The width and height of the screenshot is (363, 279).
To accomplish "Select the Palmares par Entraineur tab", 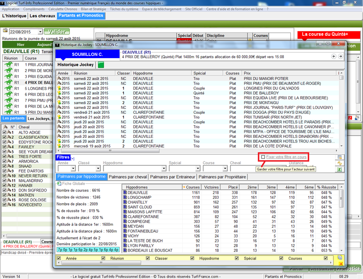I will click(173, 177).
